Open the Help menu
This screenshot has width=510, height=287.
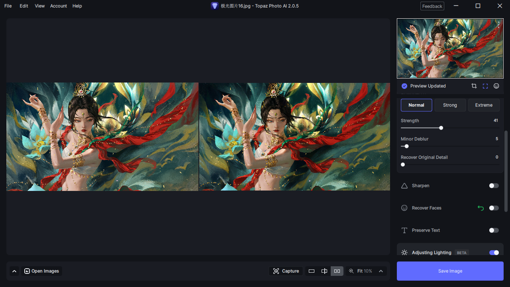pyautogui.click(x=77, y=6)
